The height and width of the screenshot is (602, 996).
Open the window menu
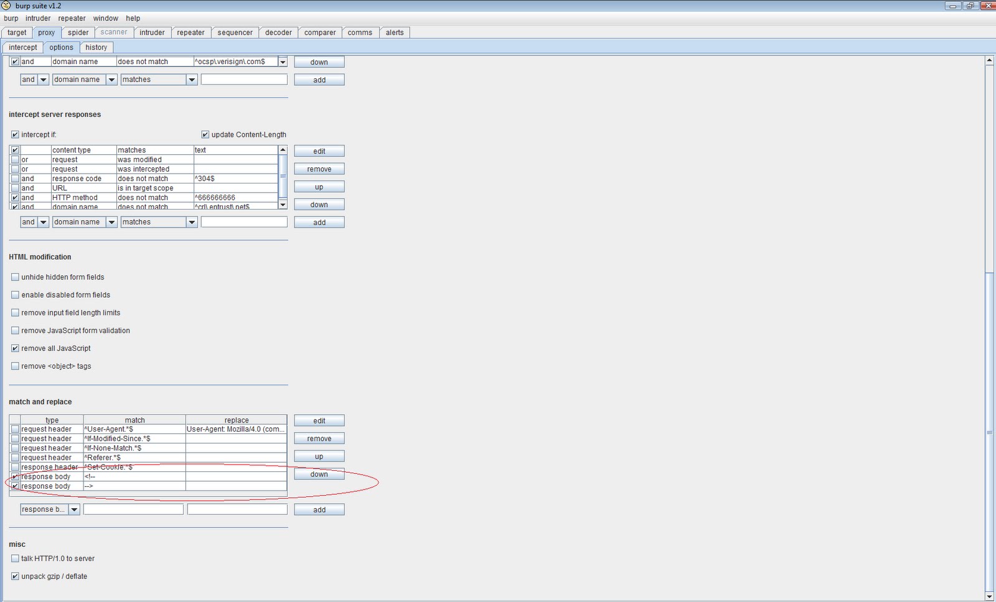106,18
